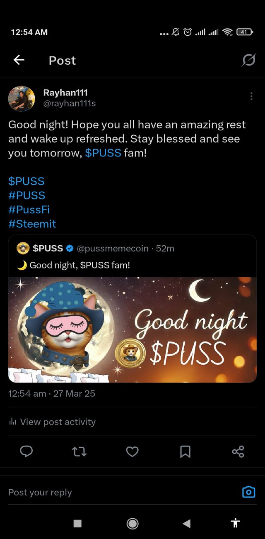
Task: Open the #PussFi hashtag
Action: coord(29,210)
